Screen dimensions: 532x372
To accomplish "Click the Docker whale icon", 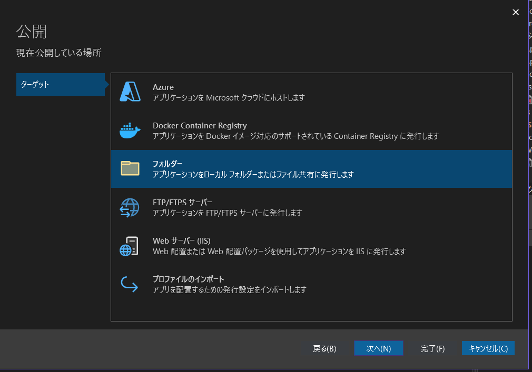I will click(130, 130).
